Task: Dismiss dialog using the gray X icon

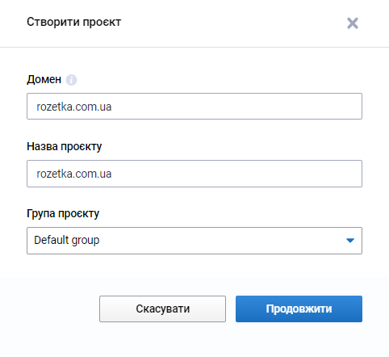Action: click(353, 23)
